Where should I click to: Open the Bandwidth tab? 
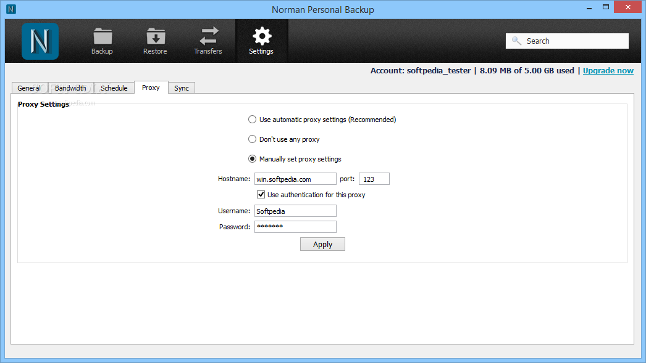click(x=71, y=88)
